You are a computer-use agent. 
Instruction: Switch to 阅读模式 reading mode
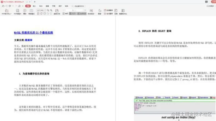pyautogui.click(x=31, y=11)
